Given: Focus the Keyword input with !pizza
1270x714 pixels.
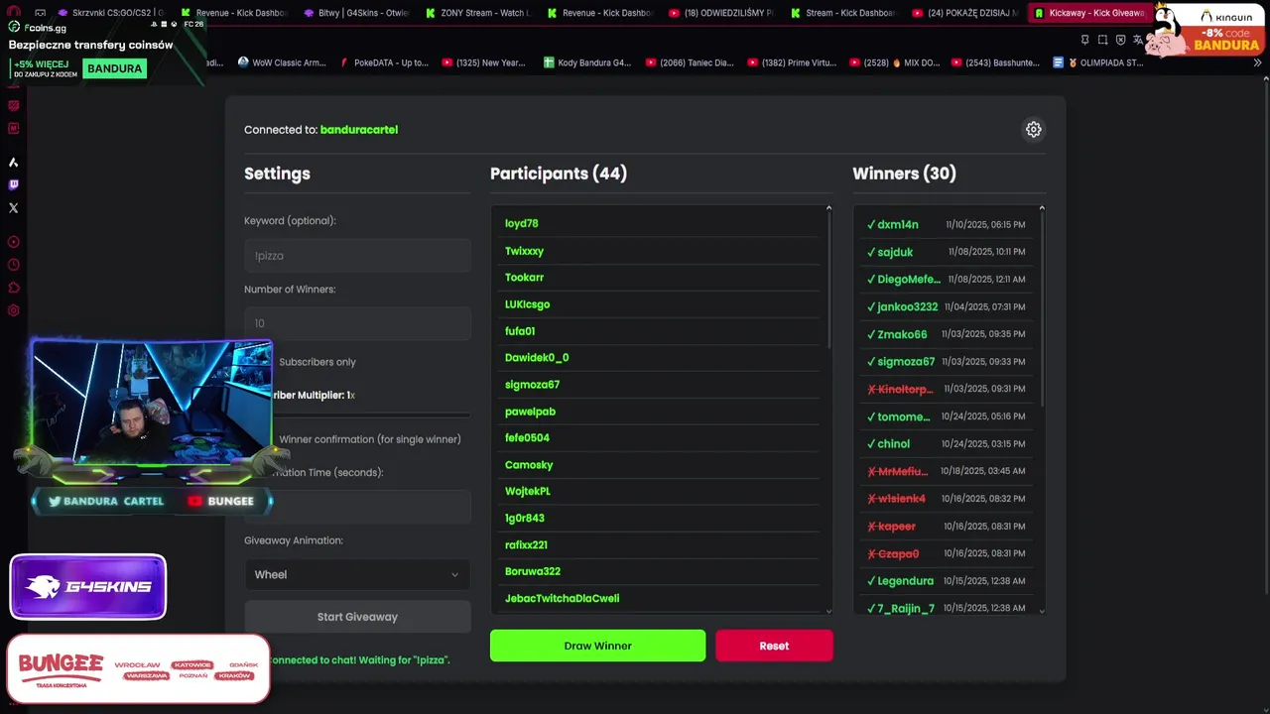Looking at the screenshot, I should coord(357,256).
